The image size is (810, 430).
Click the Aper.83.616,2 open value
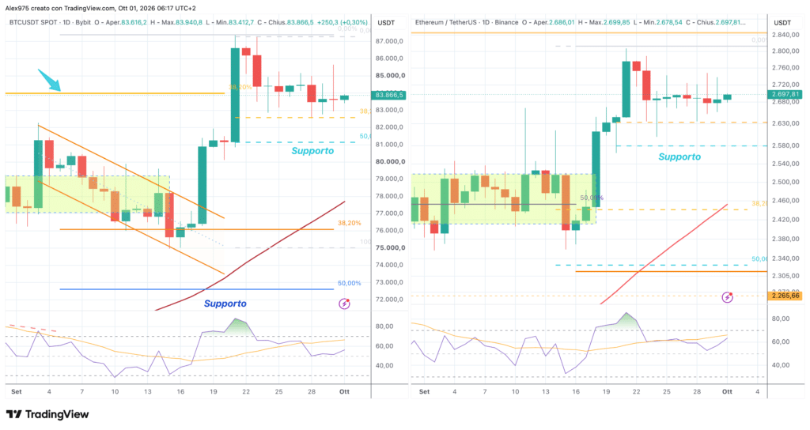pyautogui.click(x=127, y=23)
